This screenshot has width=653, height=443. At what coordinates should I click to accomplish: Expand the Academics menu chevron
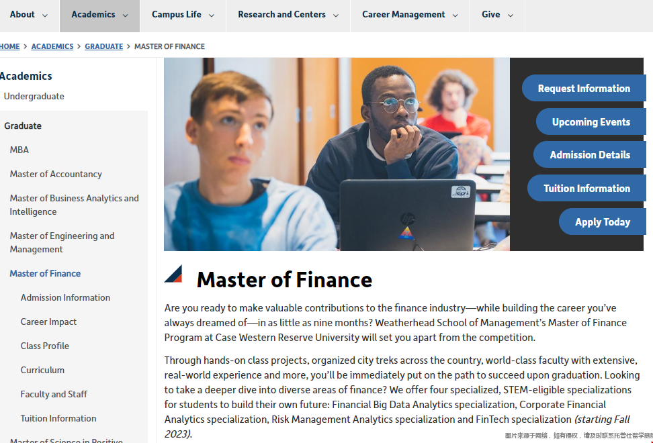[126, 15]
